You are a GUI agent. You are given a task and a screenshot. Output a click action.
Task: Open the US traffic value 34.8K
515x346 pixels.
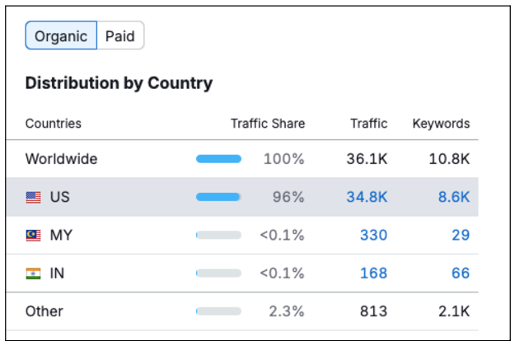click(x=367, y=197)
